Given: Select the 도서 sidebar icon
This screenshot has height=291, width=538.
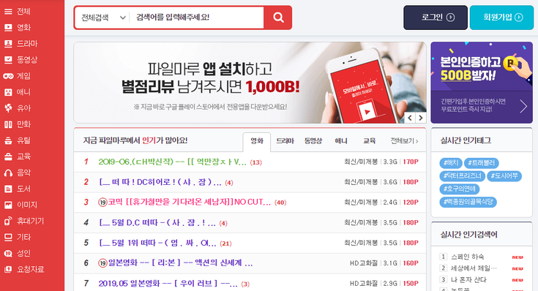Looking at the screenshot, I should [8, 189].
